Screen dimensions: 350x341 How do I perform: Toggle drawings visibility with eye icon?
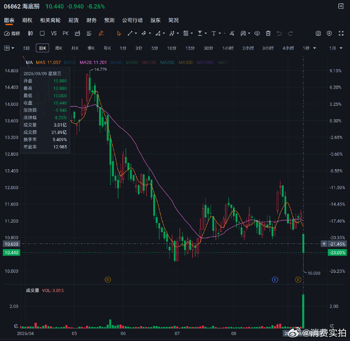257,33
